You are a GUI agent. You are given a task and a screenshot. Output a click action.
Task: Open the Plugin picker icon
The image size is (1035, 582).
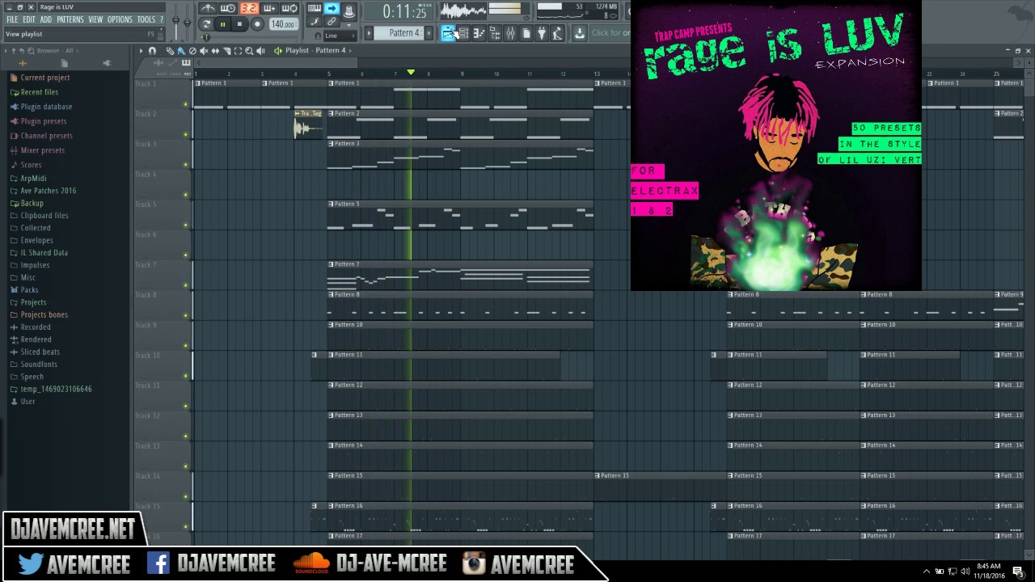541,33
